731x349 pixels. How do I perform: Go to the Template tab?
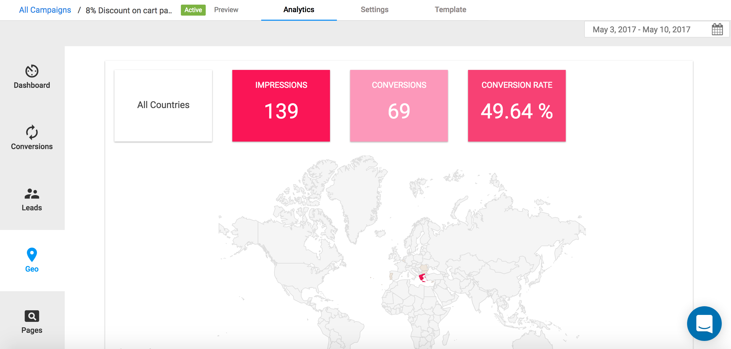[x=450, y=10]
